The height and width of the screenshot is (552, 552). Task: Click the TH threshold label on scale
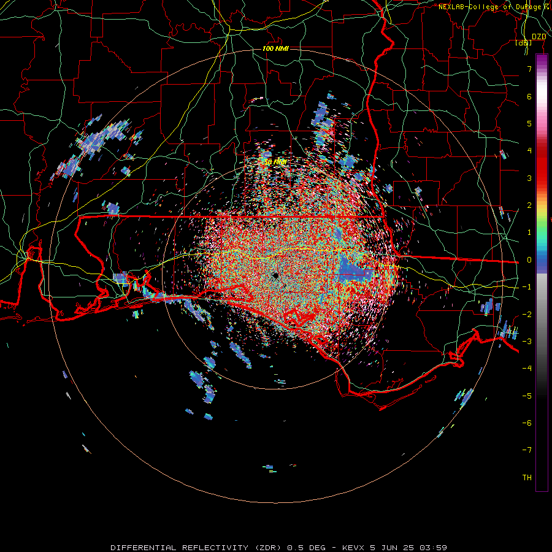[527, 478]
